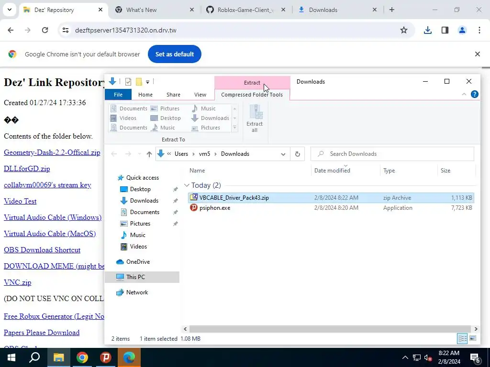Open the File menu in Explorer
This screenshot has height=367, width=490.
[118, 95]
